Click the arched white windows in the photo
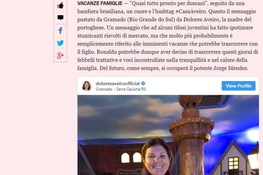Screen dimensions: 263x175 [x=131, y=158]
